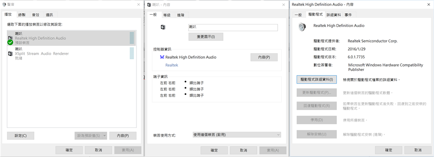Image resolution: width=434 pixels, height=157 pixels.
Task: Click 套用(A) in the 喇叭 內容 window
Action: 273,150
